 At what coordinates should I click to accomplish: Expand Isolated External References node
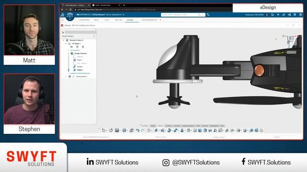69,73
